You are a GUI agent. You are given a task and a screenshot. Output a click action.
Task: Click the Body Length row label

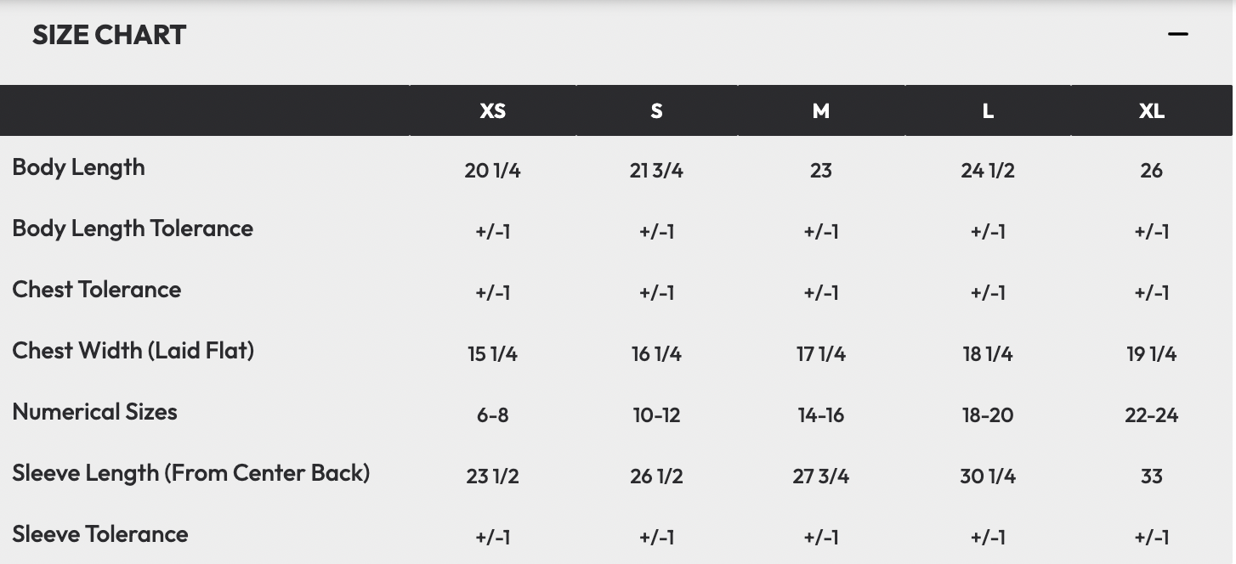click(x=78, y=167)
